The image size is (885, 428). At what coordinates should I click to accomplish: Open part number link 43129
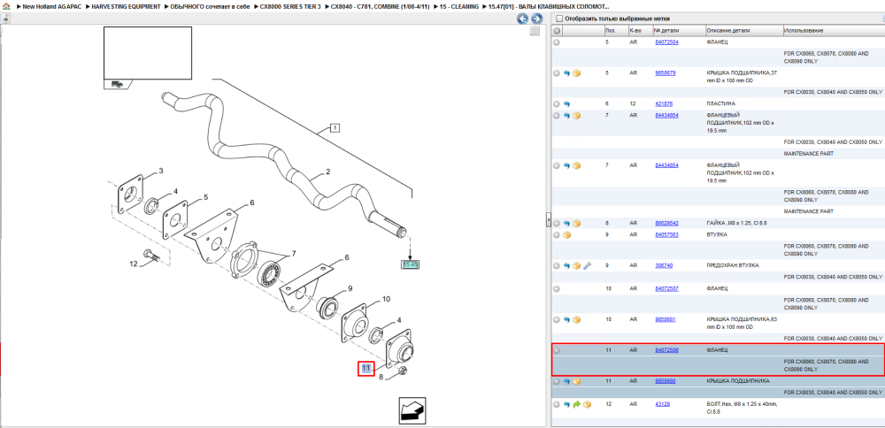click(x=662, y=404)
